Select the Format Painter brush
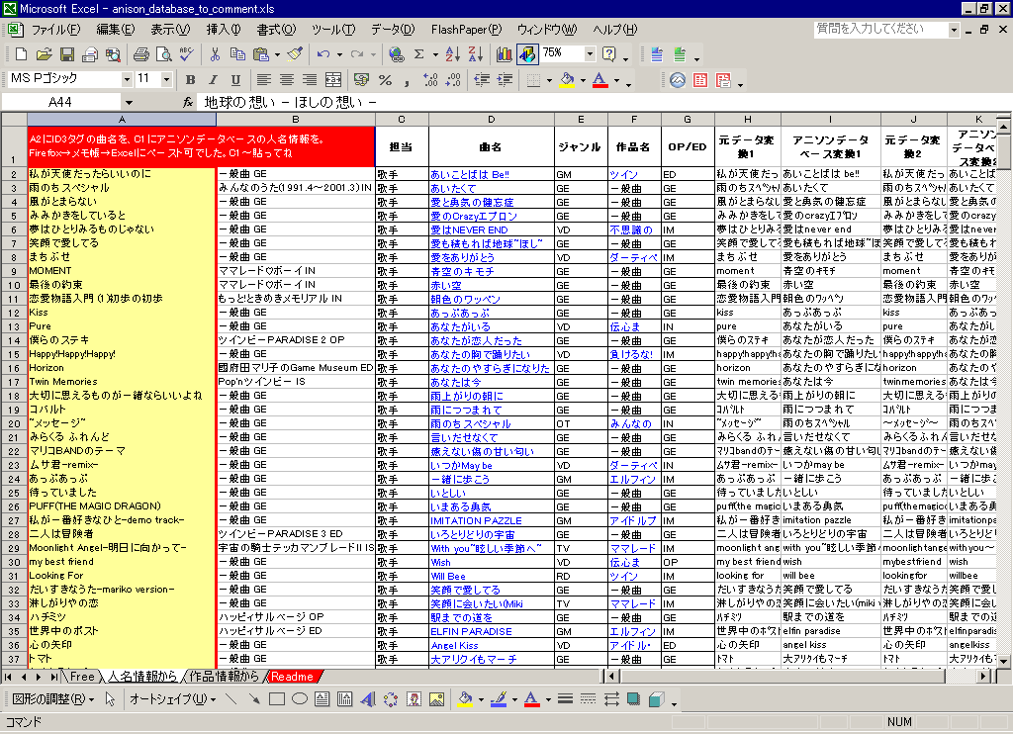Screen dimensions: 1013x734 pyautogui.click(x=294, y=53)
